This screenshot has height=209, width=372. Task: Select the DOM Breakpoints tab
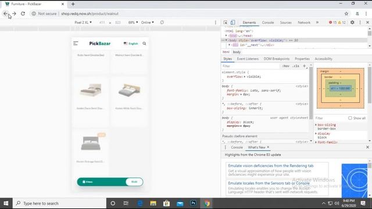click(277, 59)
